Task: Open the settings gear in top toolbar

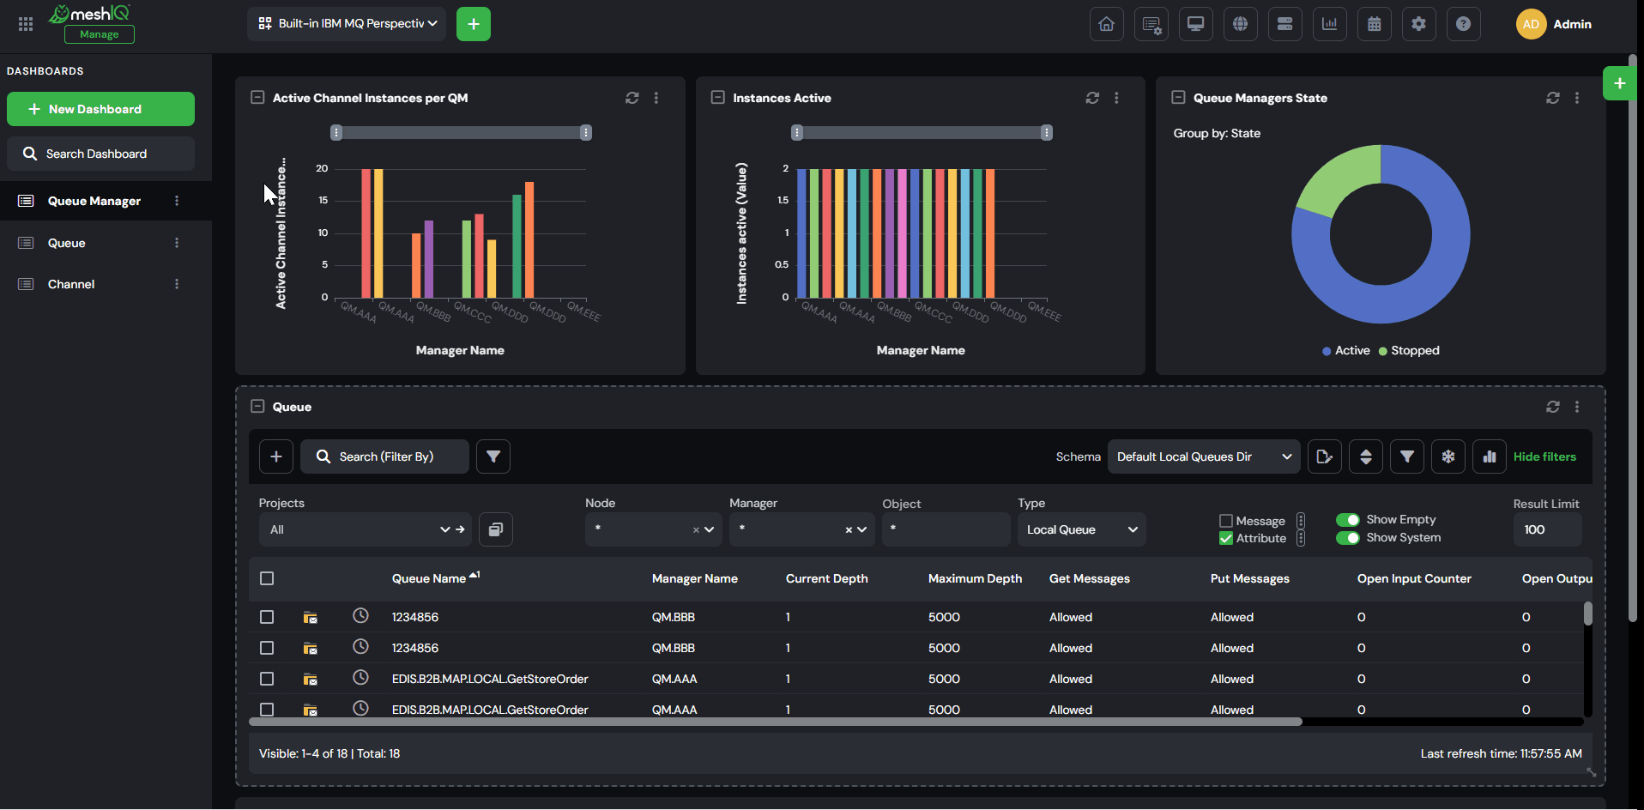Action: click(1418, 24)
